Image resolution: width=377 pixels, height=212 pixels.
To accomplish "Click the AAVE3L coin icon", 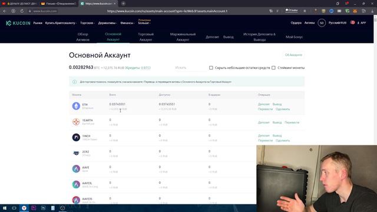I will tap(76, 184).
